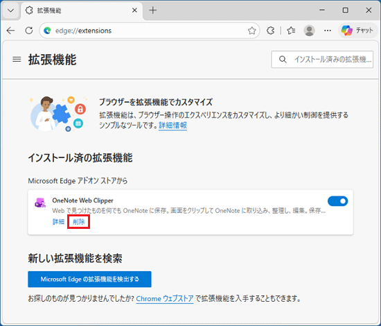This screenshot has width=381, height=326.
Task: Open the tab actions chevron menu
Action: click(10, 10)
